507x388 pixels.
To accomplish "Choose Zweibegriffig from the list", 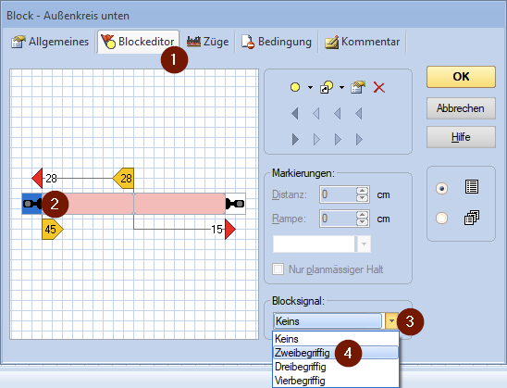I will click(x=336, y=353).
